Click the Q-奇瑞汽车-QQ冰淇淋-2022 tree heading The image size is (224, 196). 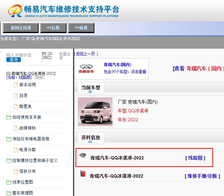click(x=31, y=73)
